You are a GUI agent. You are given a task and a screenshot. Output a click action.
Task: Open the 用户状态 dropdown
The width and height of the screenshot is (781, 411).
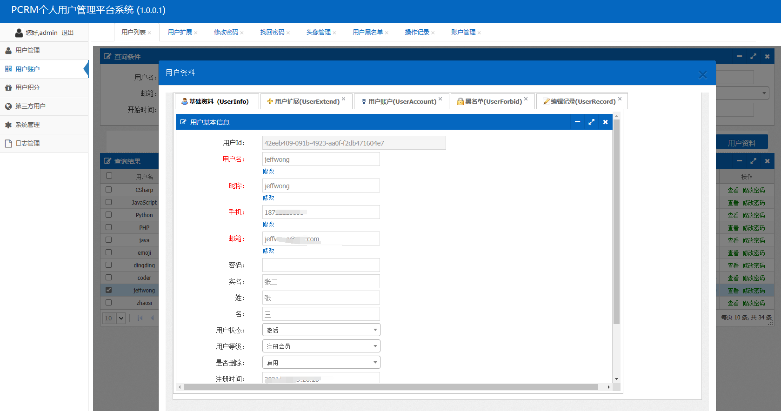(x=321, y=330)
